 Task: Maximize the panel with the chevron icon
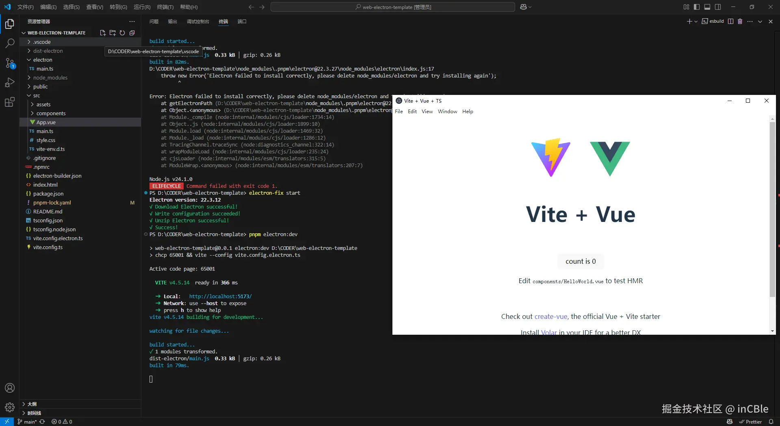pyautogui.click(x=760, y=22)
